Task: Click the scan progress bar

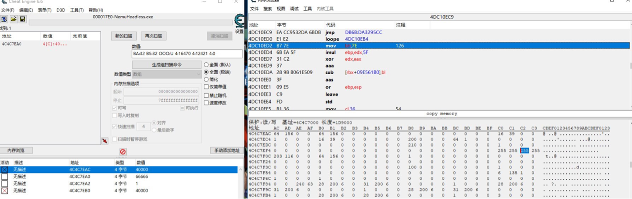Action: (x=131, y=22)
